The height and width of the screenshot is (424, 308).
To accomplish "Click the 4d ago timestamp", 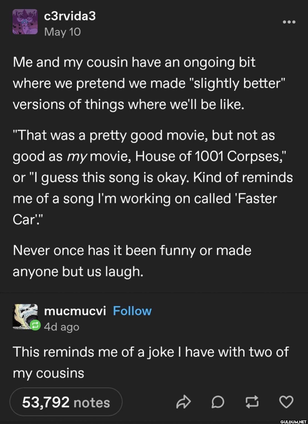I will click(62, 327).
